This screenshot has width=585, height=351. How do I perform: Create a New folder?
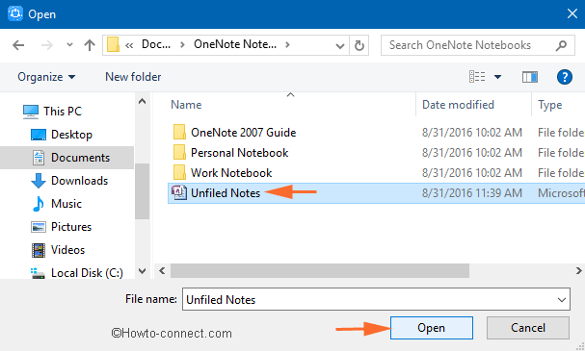pos(133,77)
